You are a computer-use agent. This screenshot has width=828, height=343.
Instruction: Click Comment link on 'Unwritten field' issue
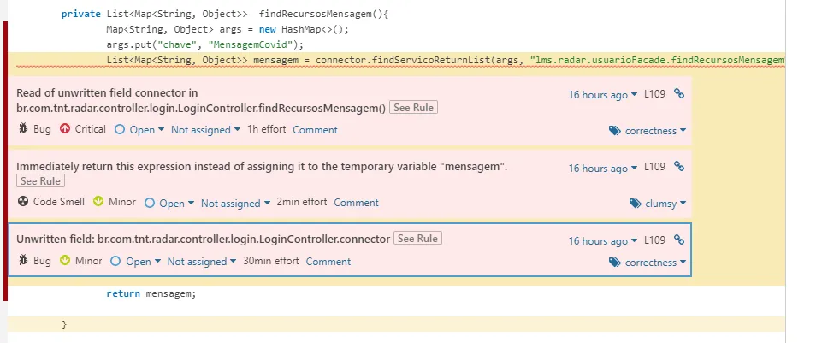pyautogui.click(x=328, y=262)
